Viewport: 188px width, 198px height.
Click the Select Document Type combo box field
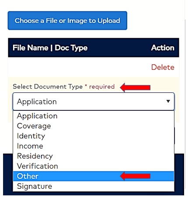pos(94,102)
